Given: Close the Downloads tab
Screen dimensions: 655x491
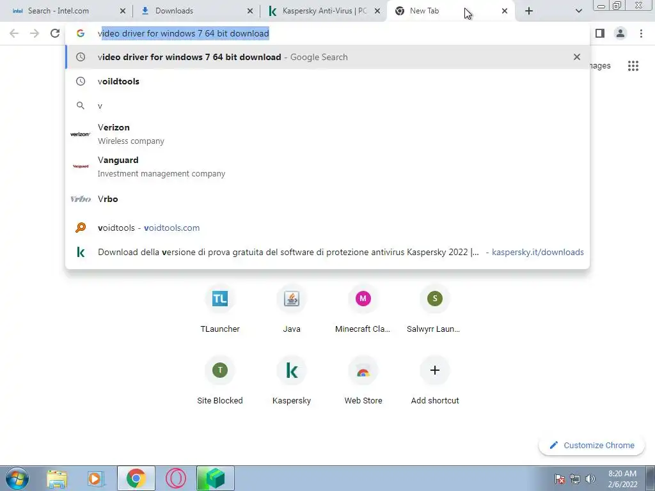Looking at the screenshot, I should pyautogui.click(x=250, y=12).
